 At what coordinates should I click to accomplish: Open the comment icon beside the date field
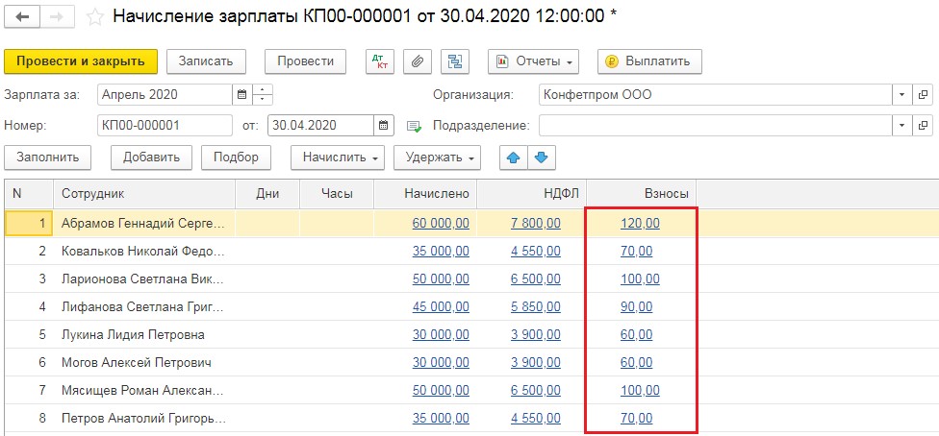pos(415,125)
